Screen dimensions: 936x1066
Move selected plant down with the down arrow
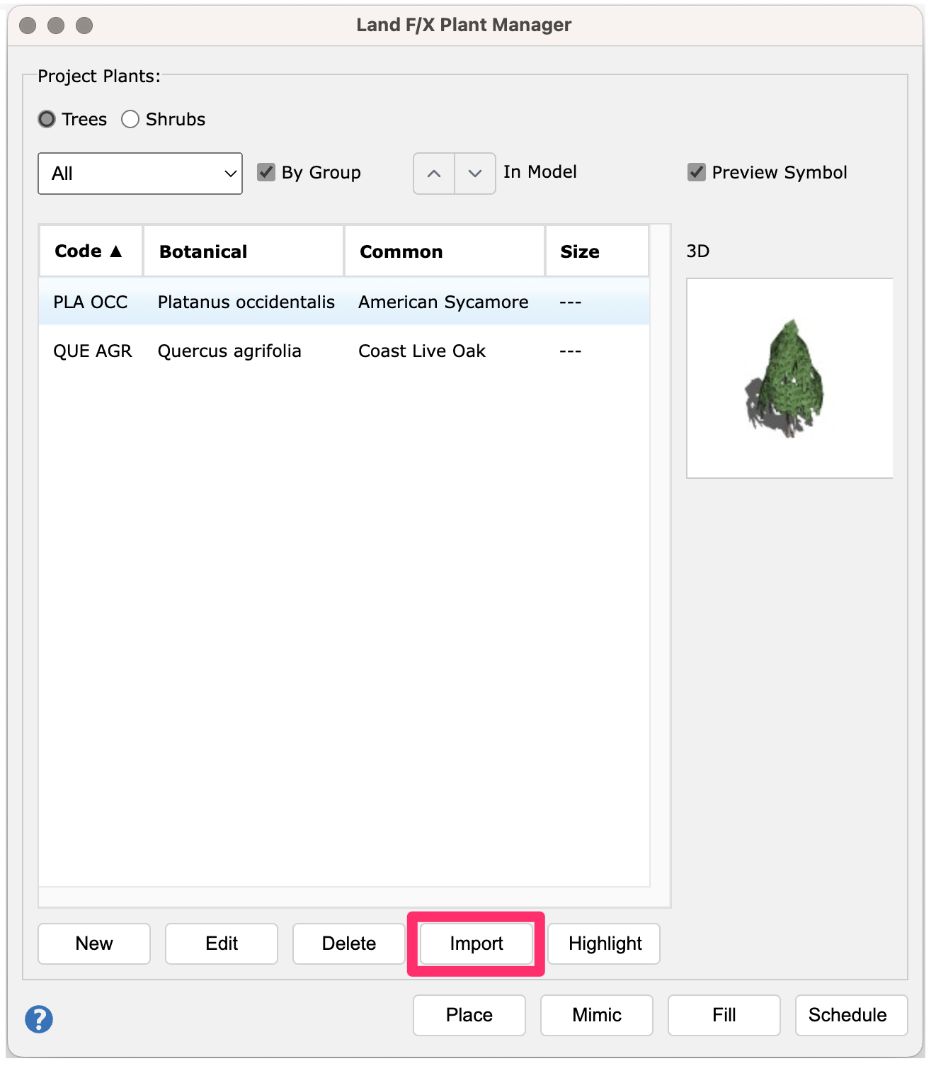(475, 174)
